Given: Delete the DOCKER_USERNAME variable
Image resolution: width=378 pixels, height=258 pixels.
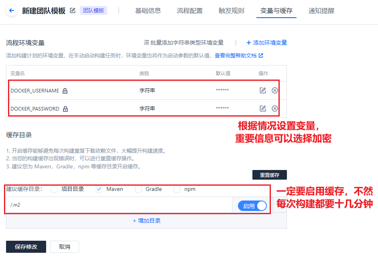Looking at the screenshot, I should pos(274,90).
